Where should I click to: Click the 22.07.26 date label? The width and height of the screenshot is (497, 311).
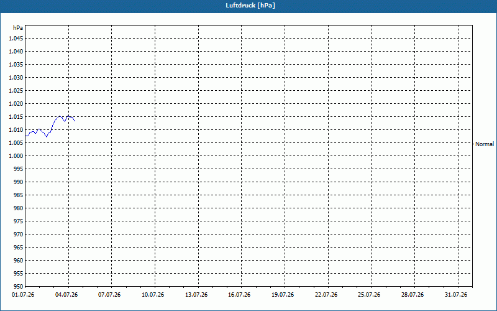click(326, 295)
